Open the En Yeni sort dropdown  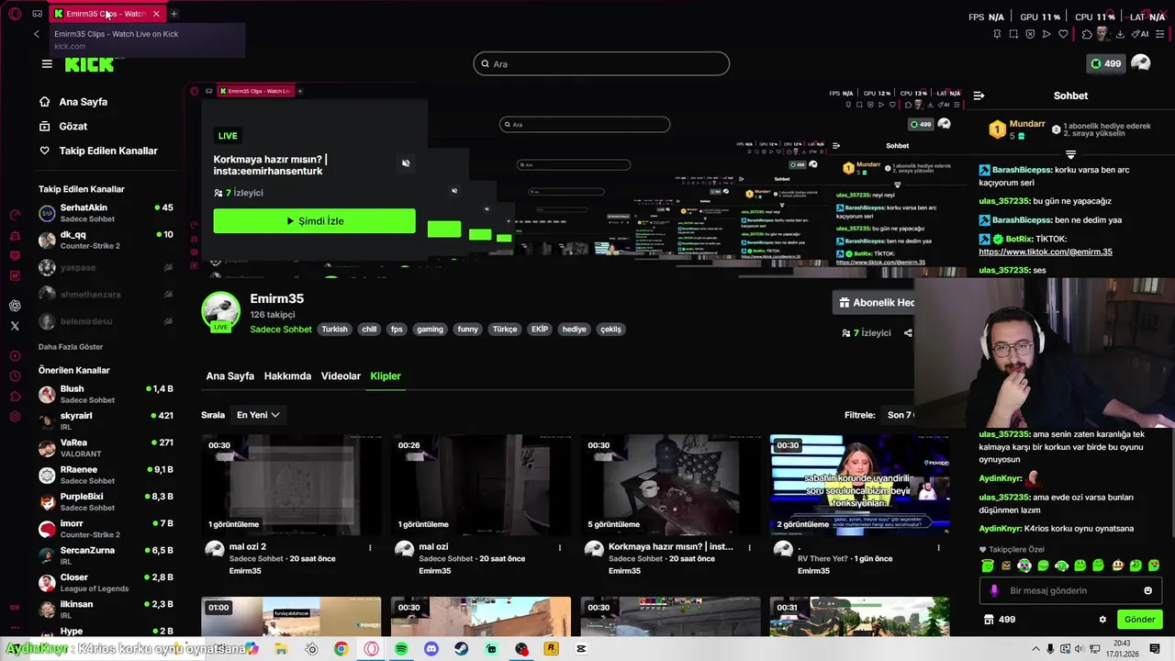(258, 415)
